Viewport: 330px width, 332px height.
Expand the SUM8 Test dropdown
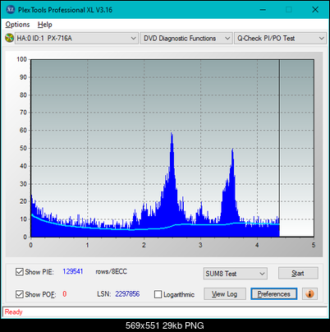click(236, 274)
